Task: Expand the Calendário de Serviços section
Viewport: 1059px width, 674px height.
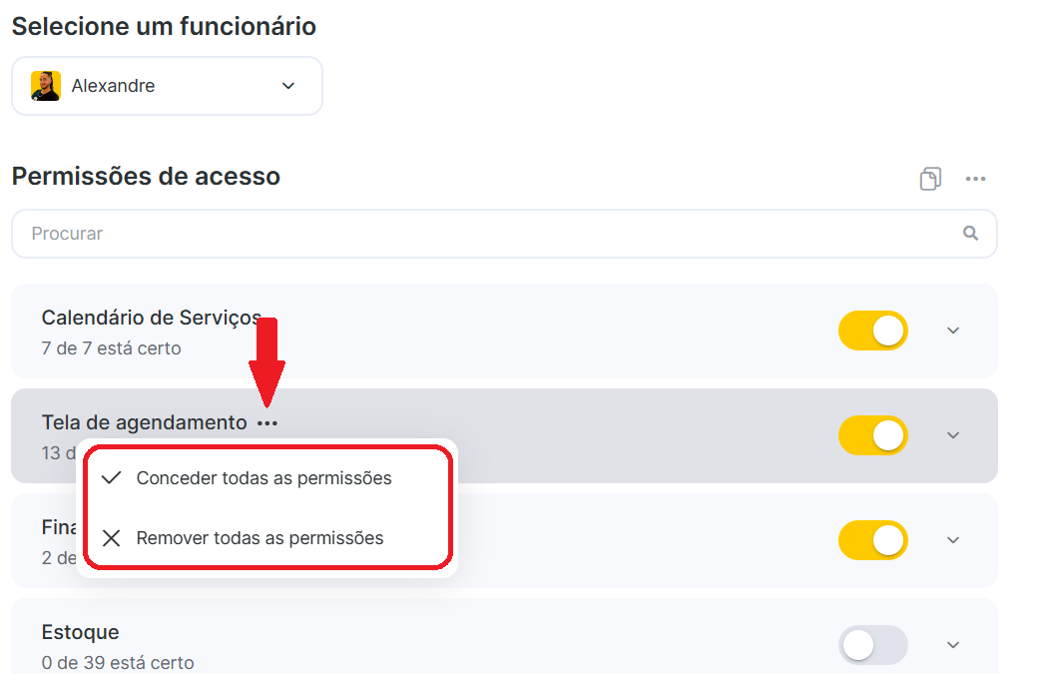Action: [953, 331]
